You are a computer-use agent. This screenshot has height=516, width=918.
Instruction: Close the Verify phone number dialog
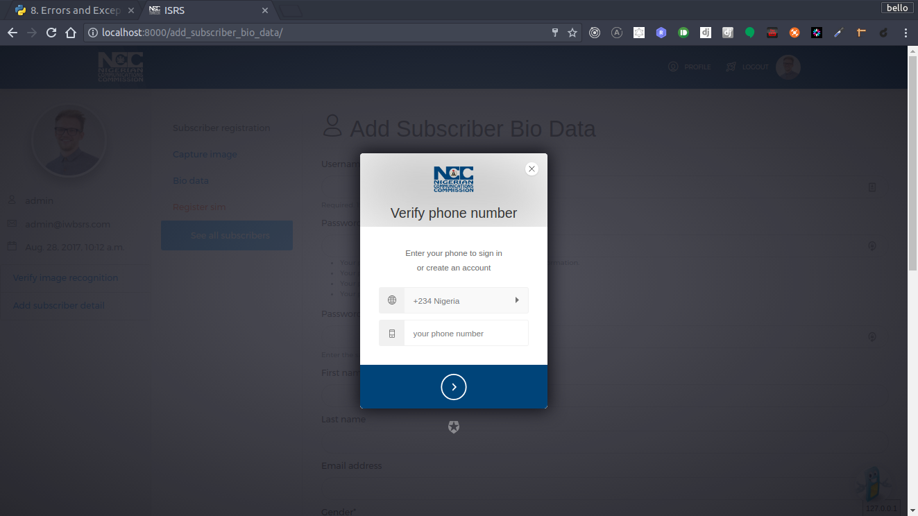point(532,169)
